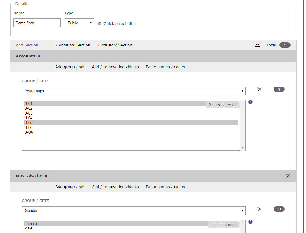Open help for the Gender set list

[250, 222]
